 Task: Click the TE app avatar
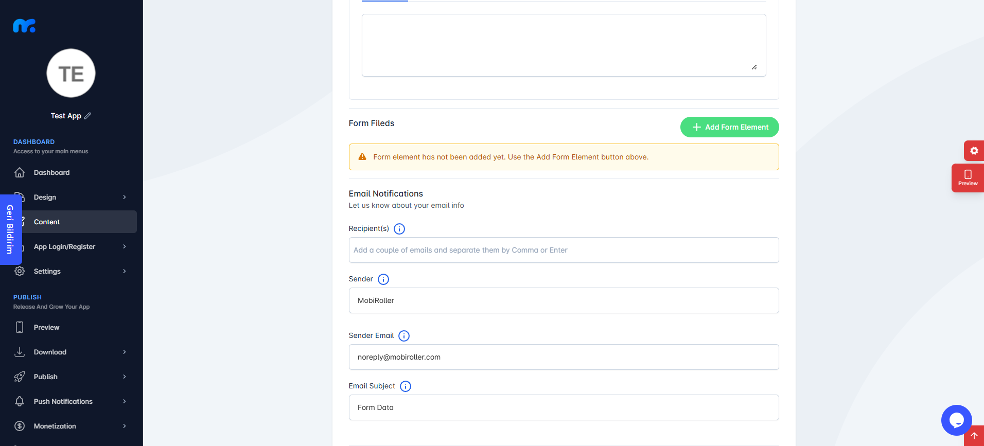tap(71, 73)
